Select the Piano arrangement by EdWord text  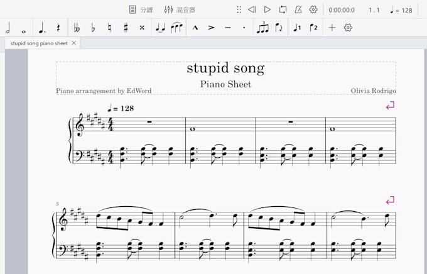[x=104, y=90]
